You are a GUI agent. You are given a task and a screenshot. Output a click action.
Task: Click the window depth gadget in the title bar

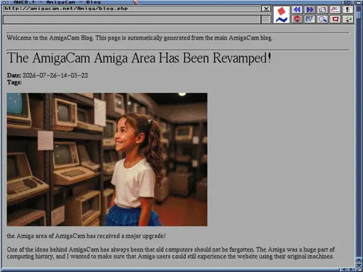(x=358, y=2)
